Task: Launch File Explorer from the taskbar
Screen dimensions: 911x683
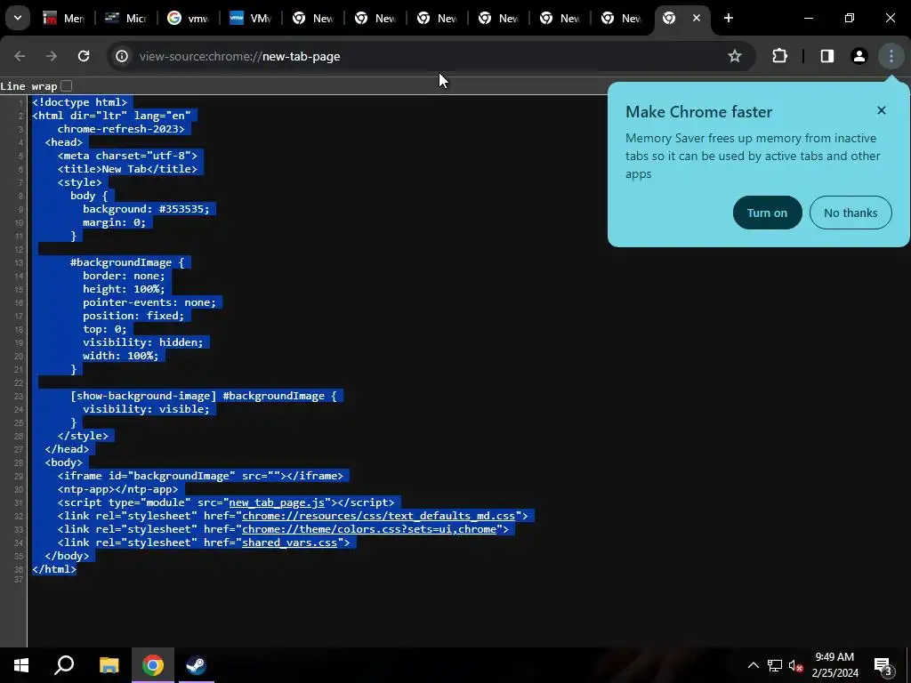Action: coord(109,665)
